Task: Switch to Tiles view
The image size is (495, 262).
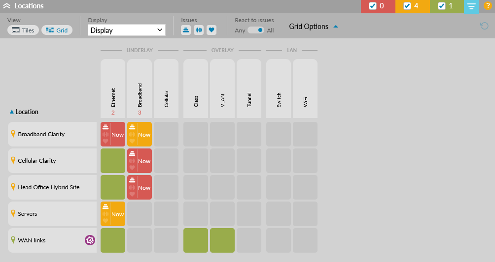Action: [23, 30]
